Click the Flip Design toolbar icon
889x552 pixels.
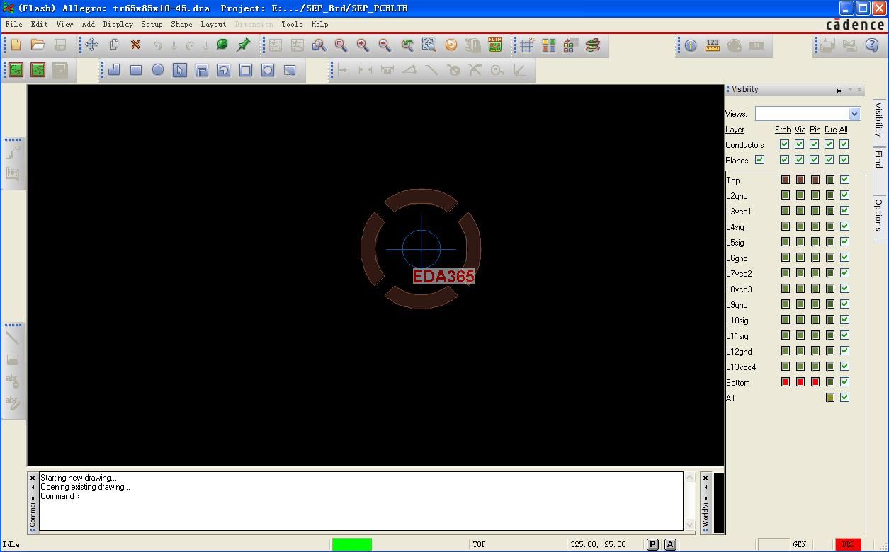495,45
